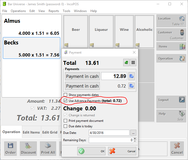Select the Beer category tile

tap(76, 31)
